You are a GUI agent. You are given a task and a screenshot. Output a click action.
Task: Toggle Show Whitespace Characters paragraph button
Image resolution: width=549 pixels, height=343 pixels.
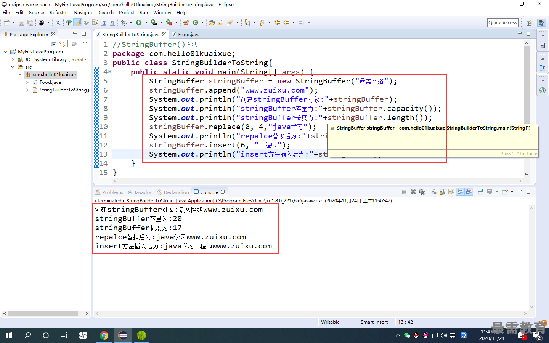112,22
